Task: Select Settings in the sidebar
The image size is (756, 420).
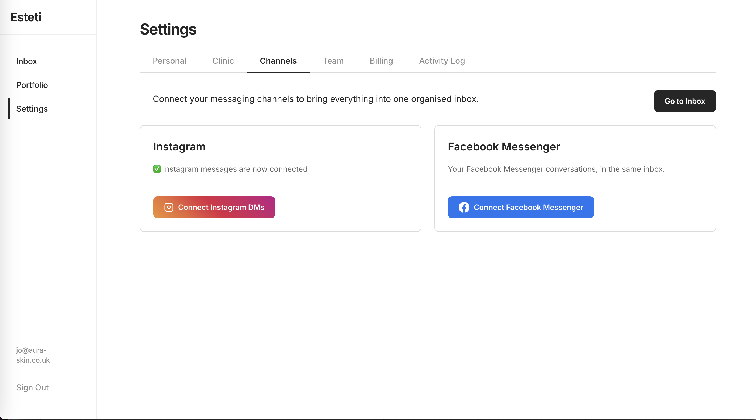Action: tap(32, 109)
